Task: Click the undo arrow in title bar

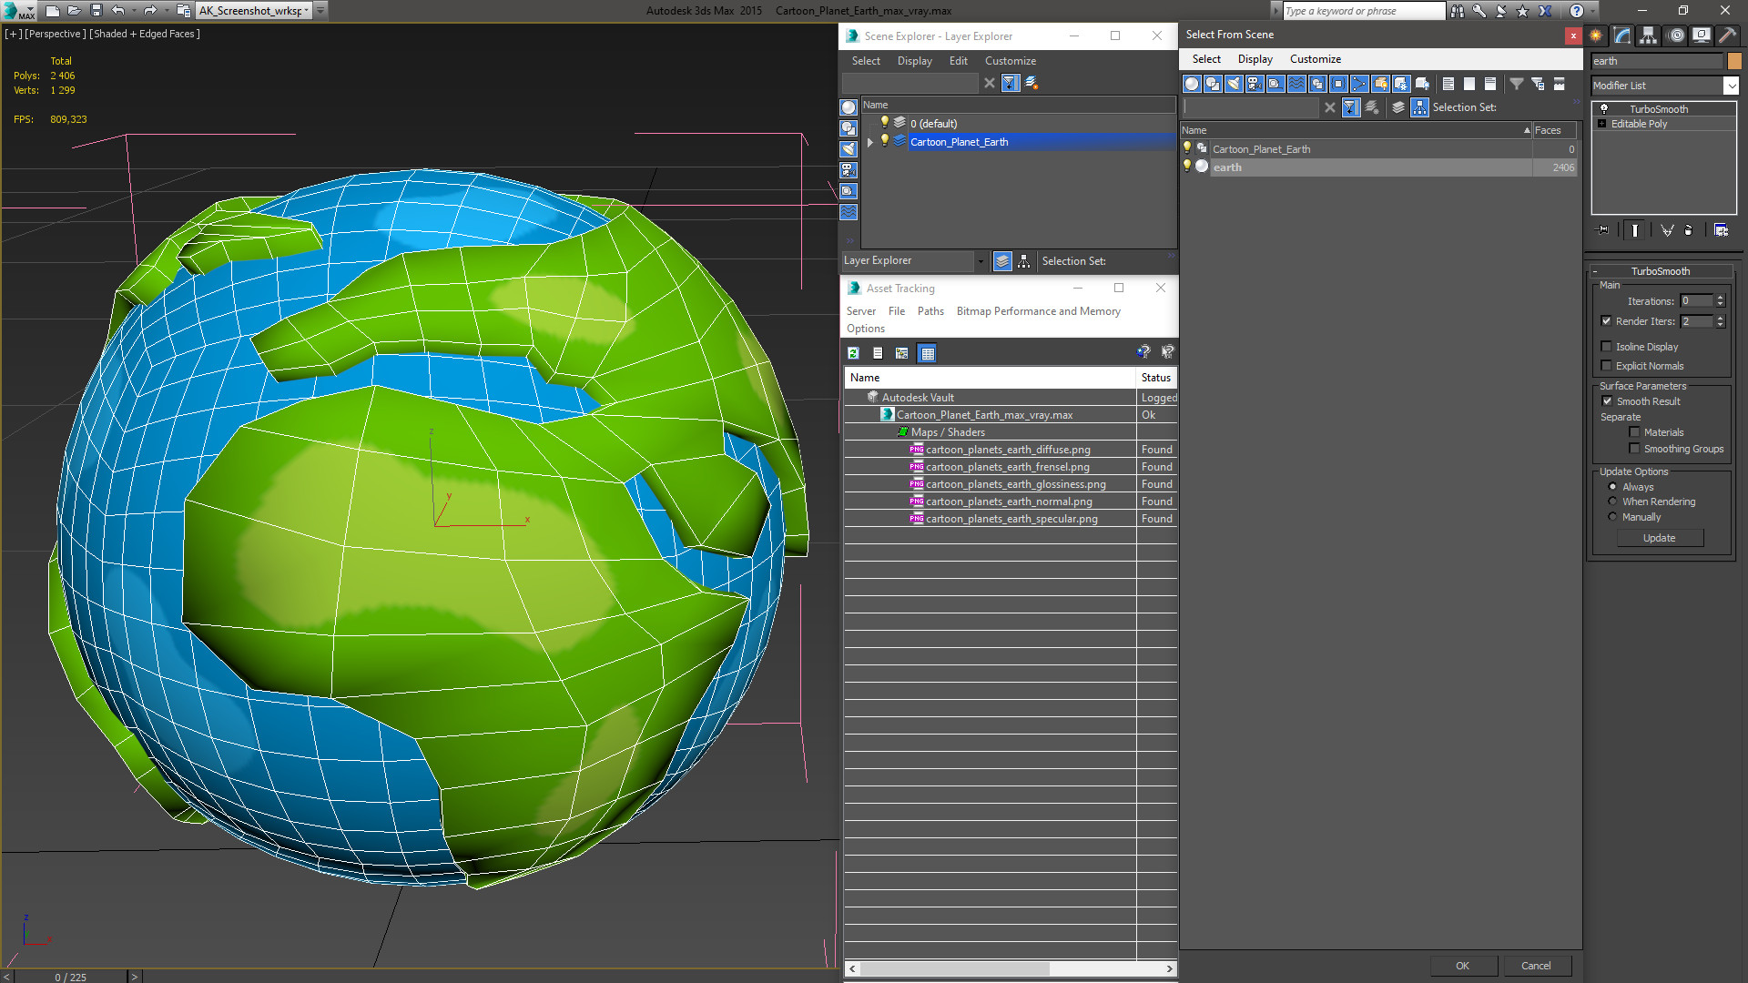Action: coord(117,11)
